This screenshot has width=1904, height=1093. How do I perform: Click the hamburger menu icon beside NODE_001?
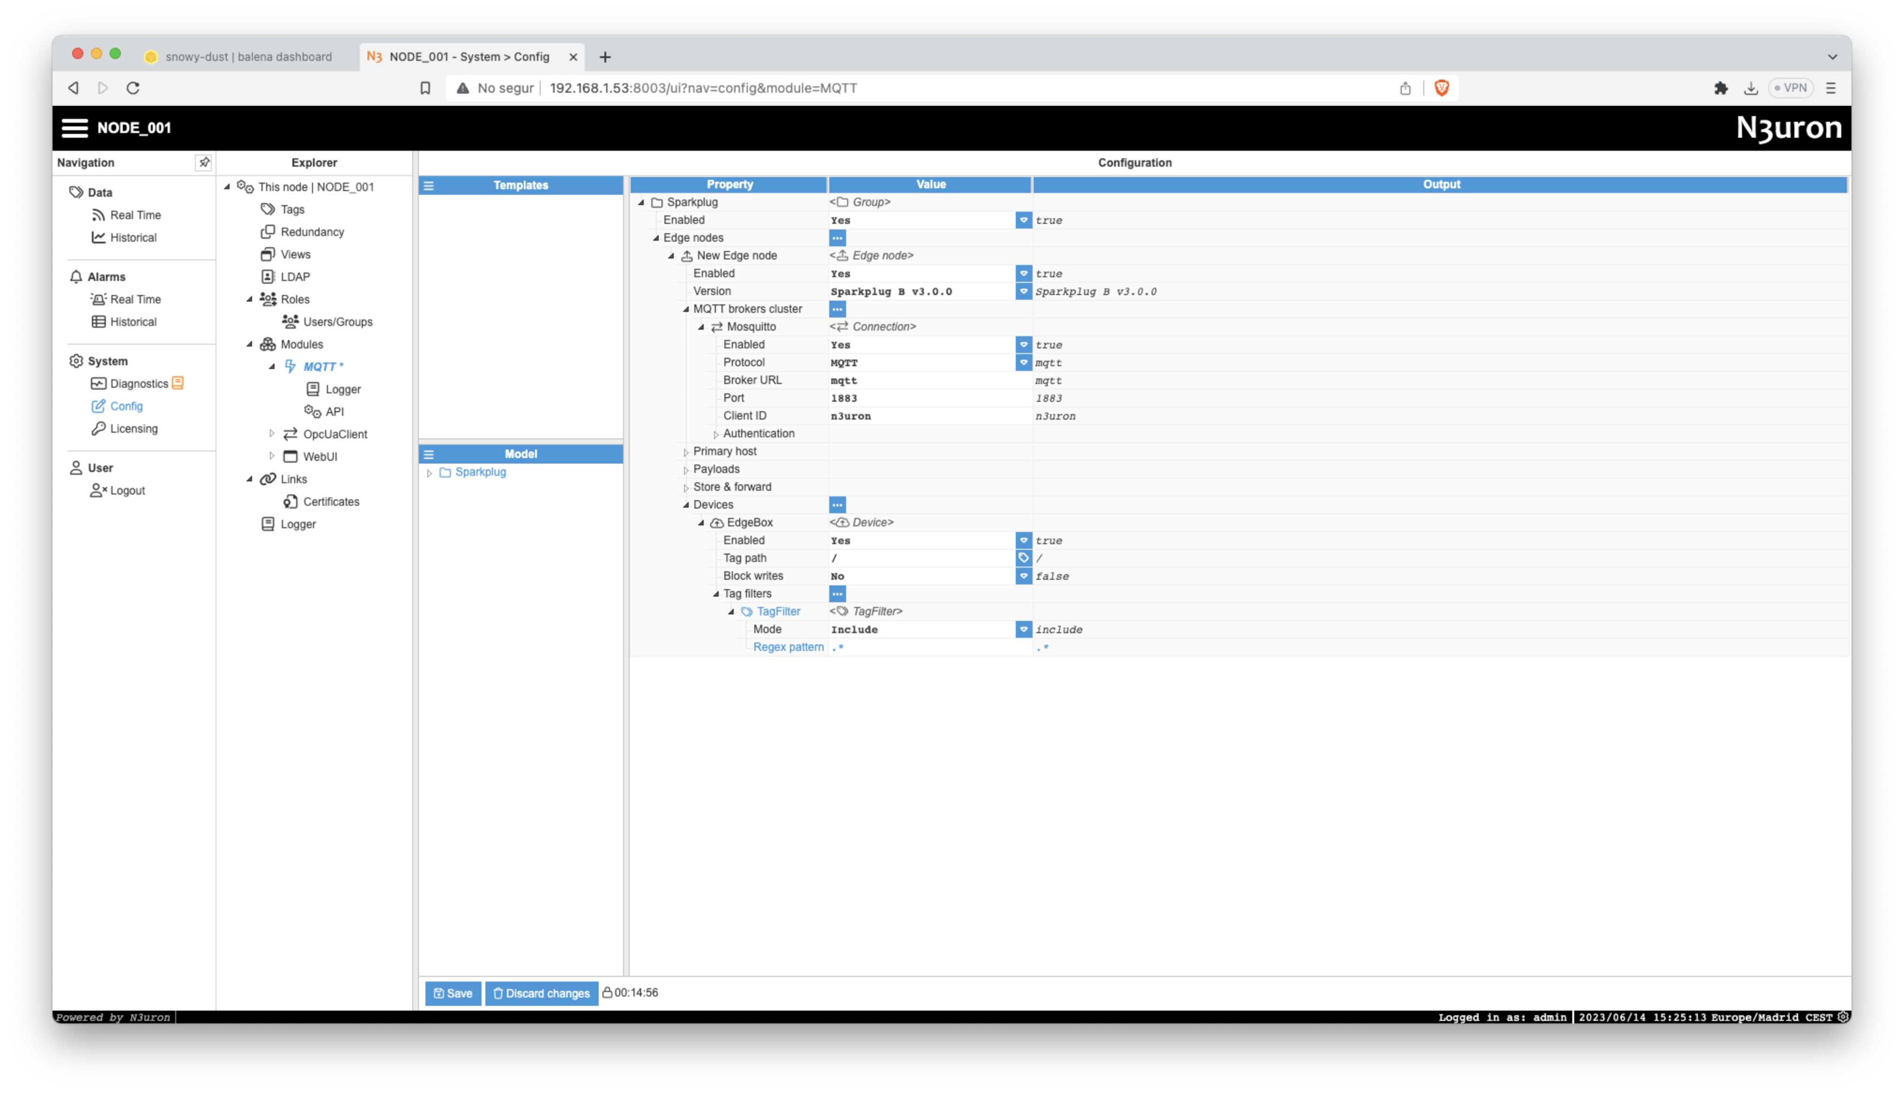pos(74,128)
